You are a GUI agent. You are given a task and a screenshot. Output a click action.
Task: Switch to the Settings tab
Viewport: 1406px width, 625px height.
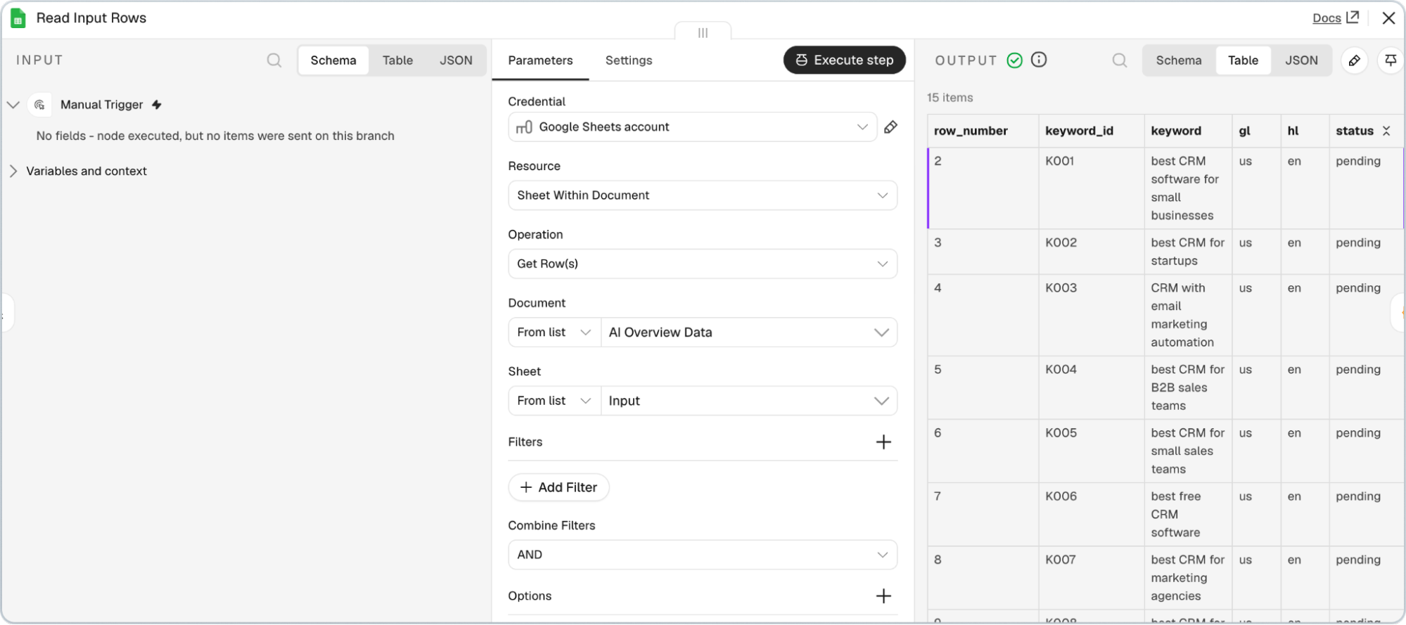629,60
